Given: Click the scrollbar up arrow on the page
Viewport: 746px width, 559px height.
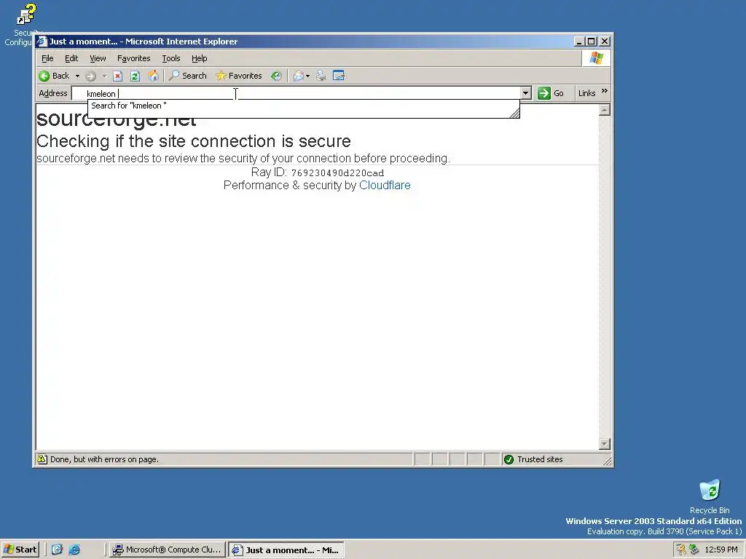Looking at the screenshot, I should point(604,111).
